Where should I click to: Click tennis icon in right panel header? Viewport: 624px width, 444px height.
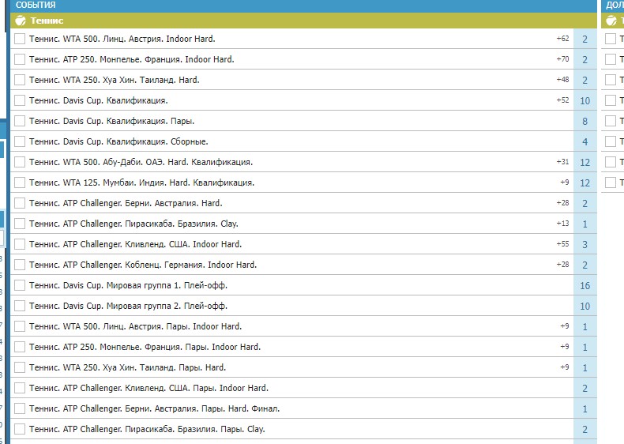611,21
